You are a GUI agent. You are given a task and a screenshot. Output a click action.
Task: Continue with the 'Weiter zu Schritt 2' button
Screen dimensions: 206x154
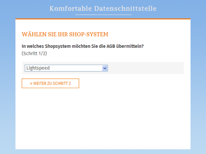(x=50, y=83)
